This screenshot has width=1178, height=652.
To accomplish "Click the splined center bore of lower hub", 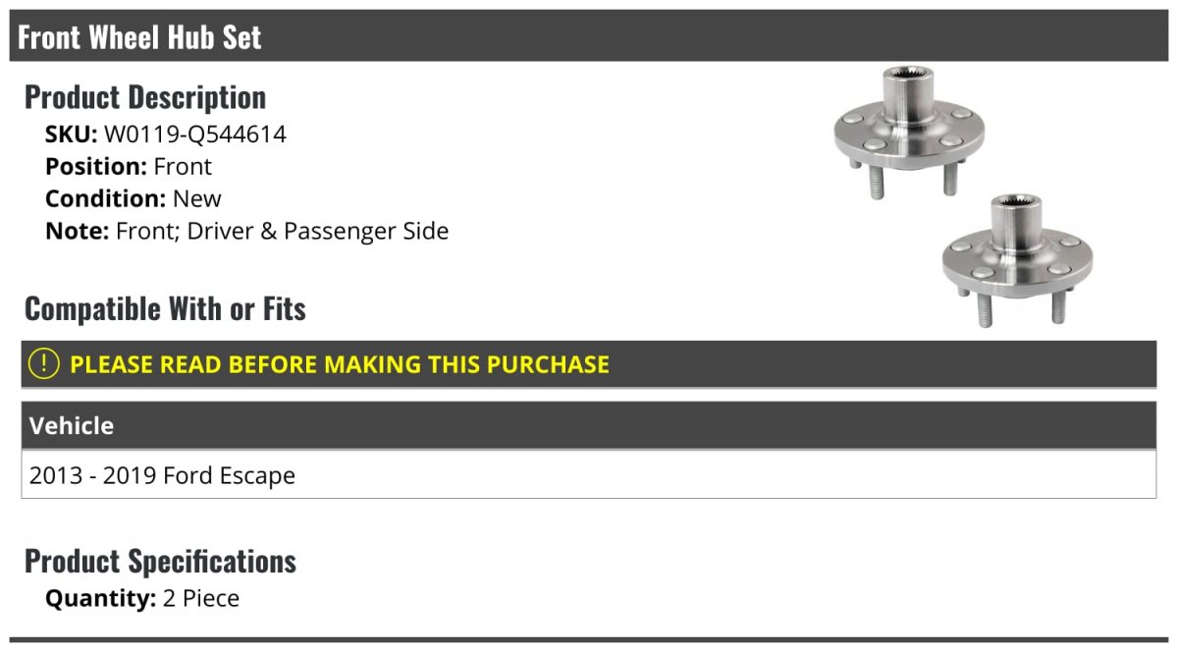I will [1018, 202].
